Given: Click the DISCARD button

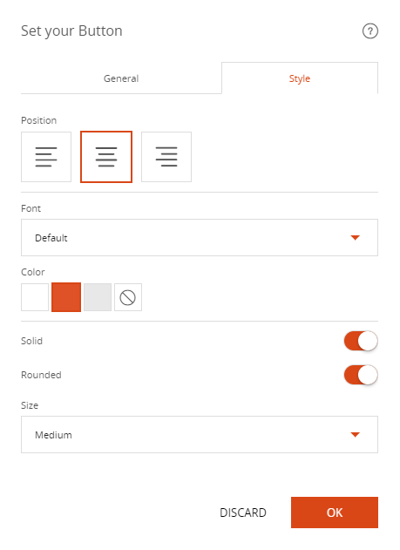Looking at the screenshot, I should (x=243, y=513).
